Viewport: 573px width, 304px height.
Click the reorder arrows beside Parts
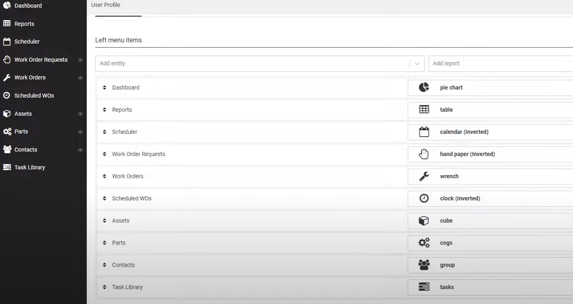(104, 243)
